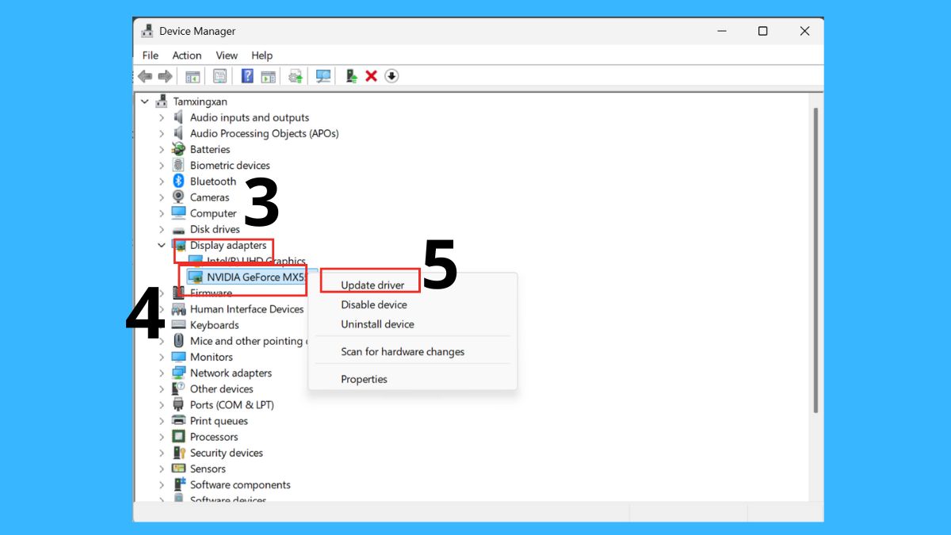Expand the Bluetooth category

162,181
